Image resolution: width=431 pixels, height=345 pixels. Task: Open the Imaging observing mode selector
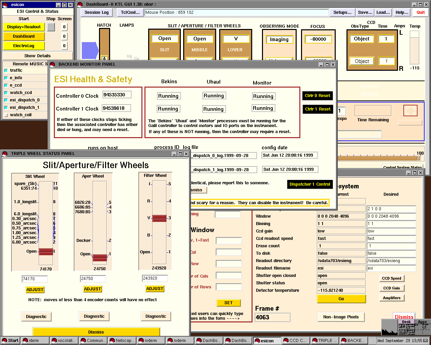[279, 39]
